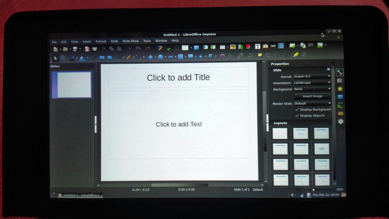Uncheck Display Background checkbox

coord(297,109)
